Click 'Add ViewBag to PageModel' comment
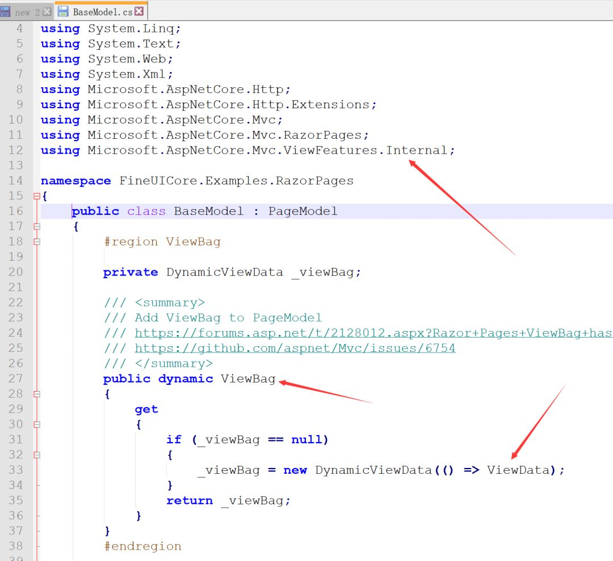The height and width of the screenshot is (561, 613). [x=229, y=318]
